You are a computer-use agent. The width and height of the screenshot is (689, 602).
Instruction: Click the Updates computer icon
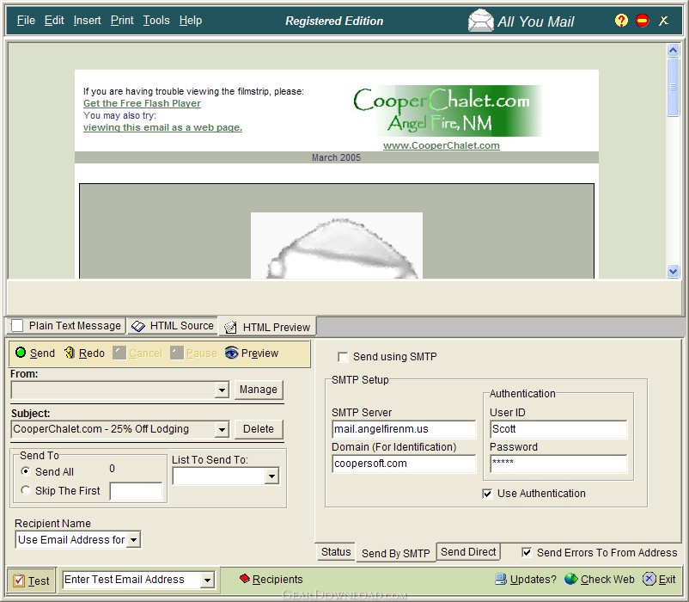pos(501,579)
